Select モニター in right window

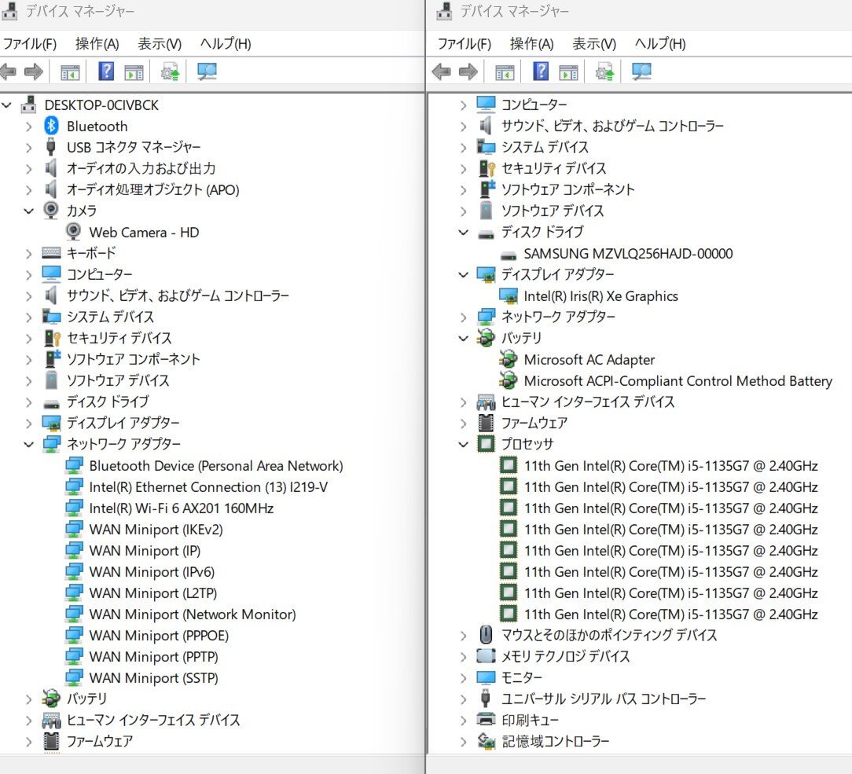coord(522,677)
